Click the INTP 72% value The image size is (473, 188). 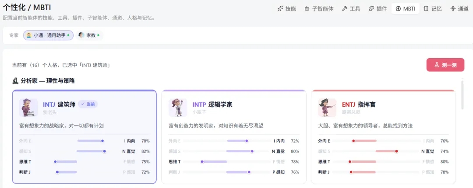point(295,141)
